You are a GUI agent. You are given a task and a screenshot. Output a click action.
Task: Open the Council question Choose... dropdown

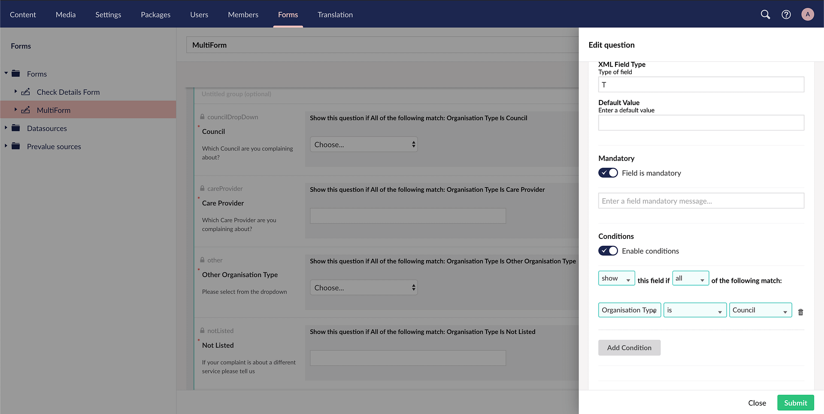(364, 145)
